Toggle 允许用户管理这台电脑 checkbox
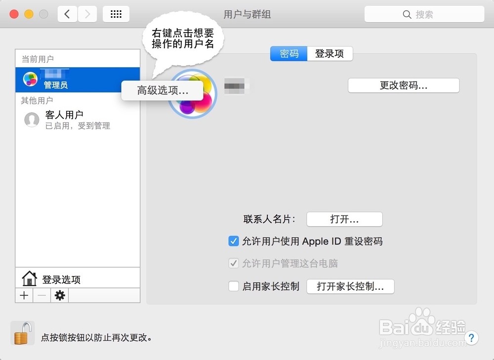The width and height of the screenshot is (494, 360). [x=233, y=263]
